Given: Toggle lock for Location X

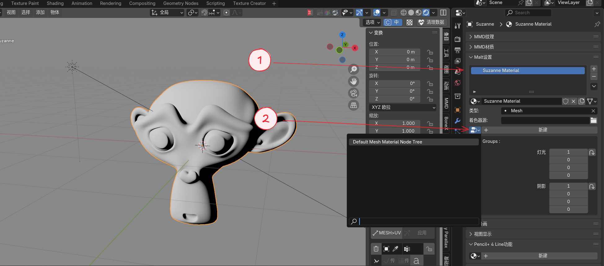Looking at the screenshot, I should point(430,52).
